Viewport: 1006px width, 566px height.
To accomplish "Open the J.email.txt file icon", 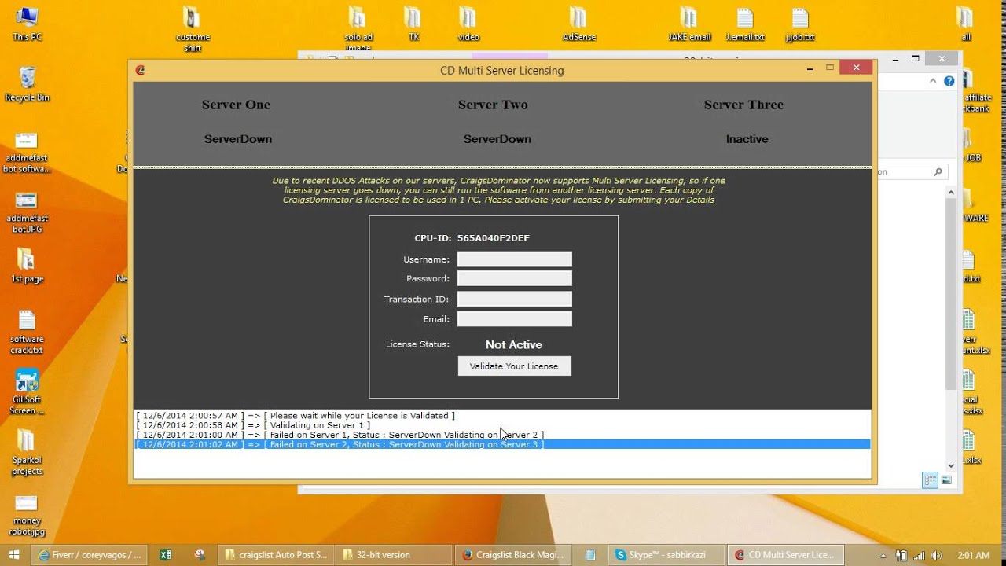I will [745, 24].
